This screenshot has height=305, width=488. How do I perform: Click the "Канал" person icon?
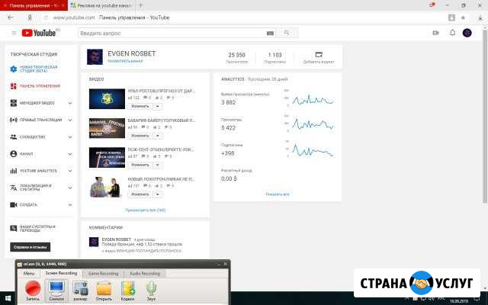pos(14,154)
